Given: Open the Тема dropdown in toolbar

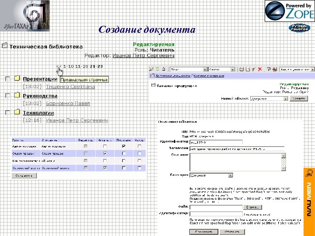Looking at the screenshot, I should [x=189, y=69].
